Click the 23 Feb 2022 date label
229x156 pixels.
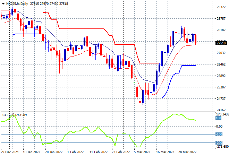[121, 152]
